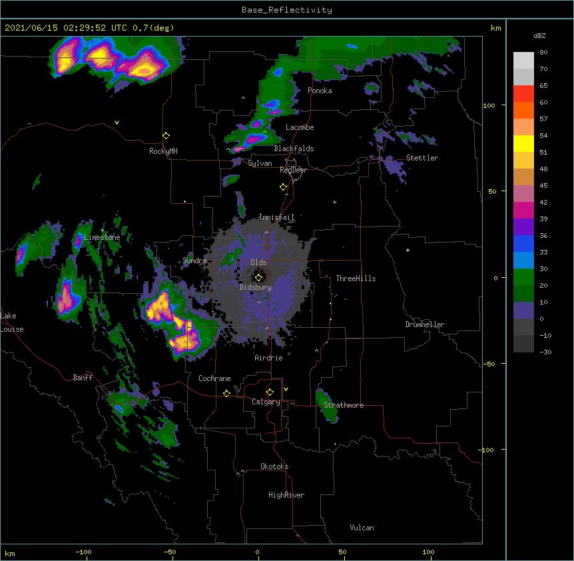Click the yellow diamond marker beside RockyMH

[166, 136]
